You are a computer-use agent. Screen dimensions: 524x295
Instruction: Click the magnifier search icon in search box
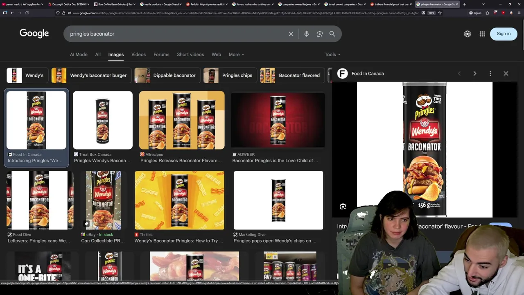tap(332, 34)
